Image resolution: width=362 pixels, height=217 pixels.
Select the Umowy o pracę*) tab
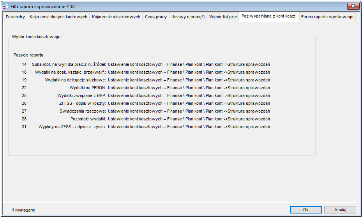[x=188, y=17]
